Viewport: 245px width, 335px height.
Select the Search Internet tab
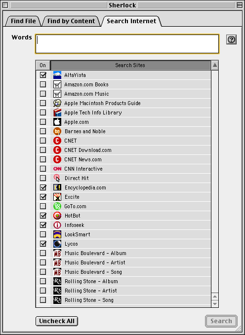click(131, 21)
